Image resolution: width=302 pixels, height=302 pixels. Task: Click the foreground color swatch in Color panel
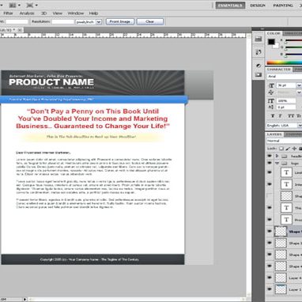point(271,42)
